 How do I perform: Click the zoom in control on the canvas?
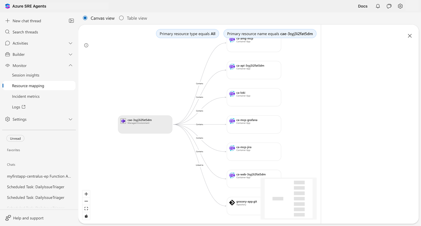click(86, 193)
